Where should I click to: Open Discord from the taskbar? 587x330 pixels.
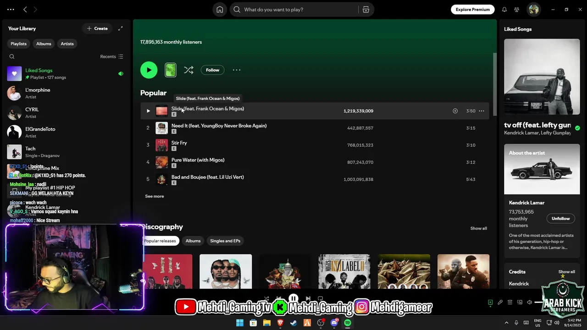[334, 323]
